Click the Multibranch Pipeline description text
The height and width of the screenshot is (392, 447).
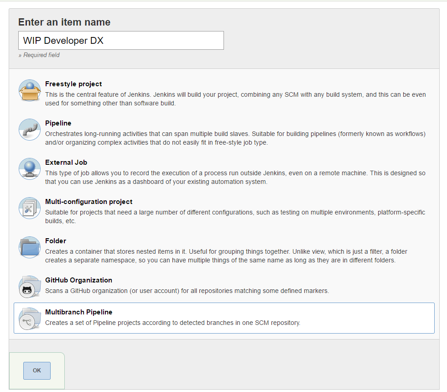pyautogui.click(x=173, y=323)
